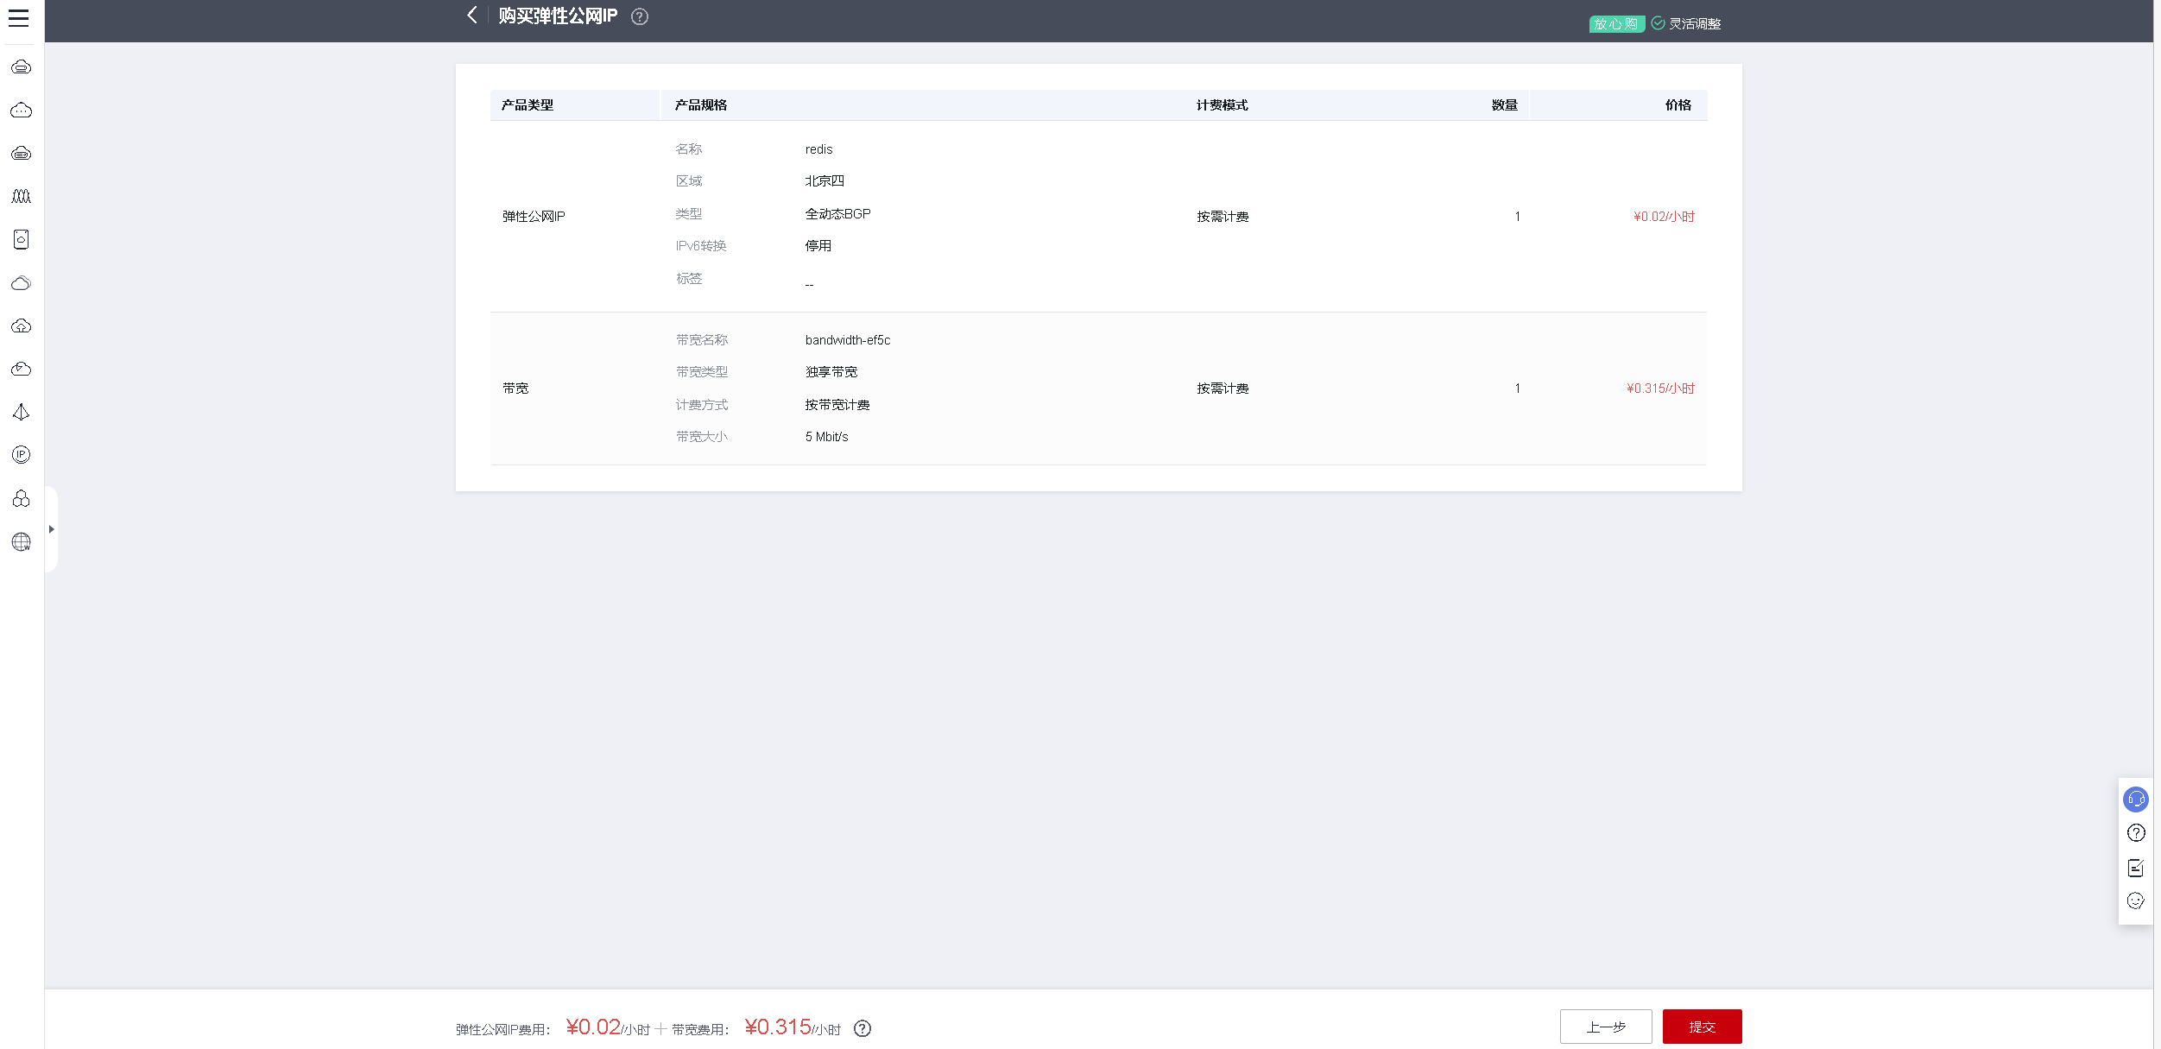Open customer service headset icon

pos(2135,799)
